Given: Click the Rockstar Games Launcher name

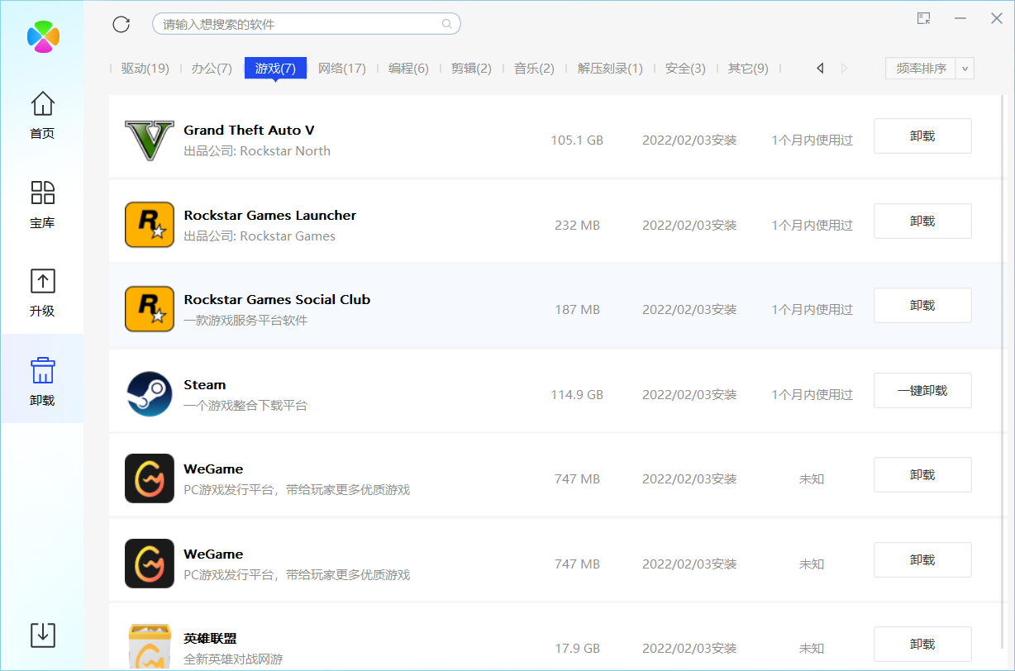Looking at the screenshot, I should tap(269, 215).
